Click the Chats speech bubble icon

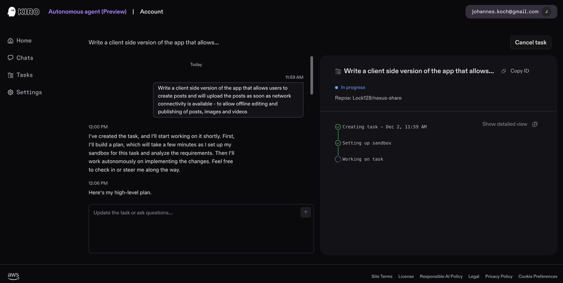(x=10, y=58)
